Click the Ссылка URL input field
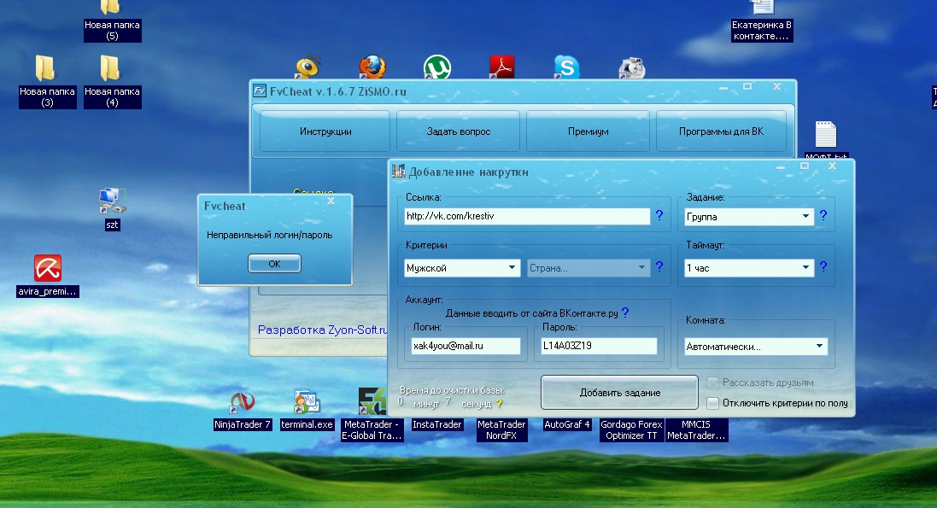 [x=527, y=216]
